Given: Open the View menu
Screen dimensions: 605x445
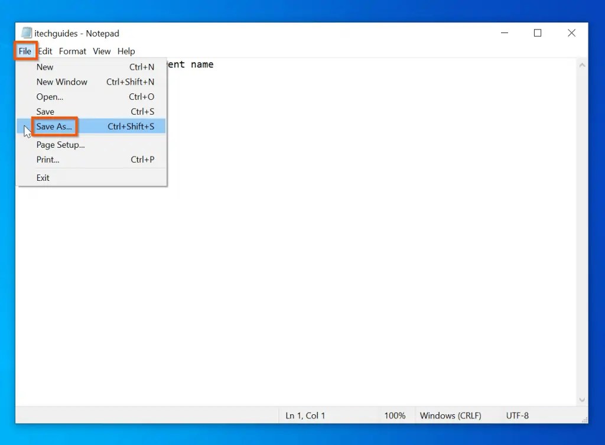Looking at the screenshot, I should [x=101, y=51].
